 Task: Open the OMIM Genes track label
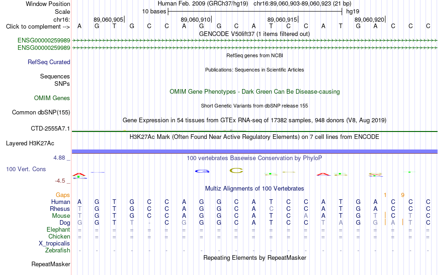pyautogui.click(x=52, y=98)
